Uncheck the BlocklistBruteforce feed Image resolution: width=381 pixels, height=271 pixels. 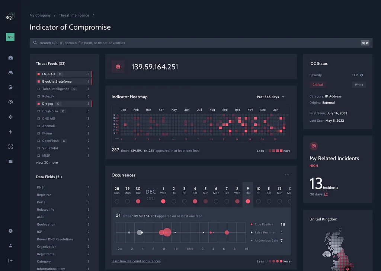tap(39, 82)
